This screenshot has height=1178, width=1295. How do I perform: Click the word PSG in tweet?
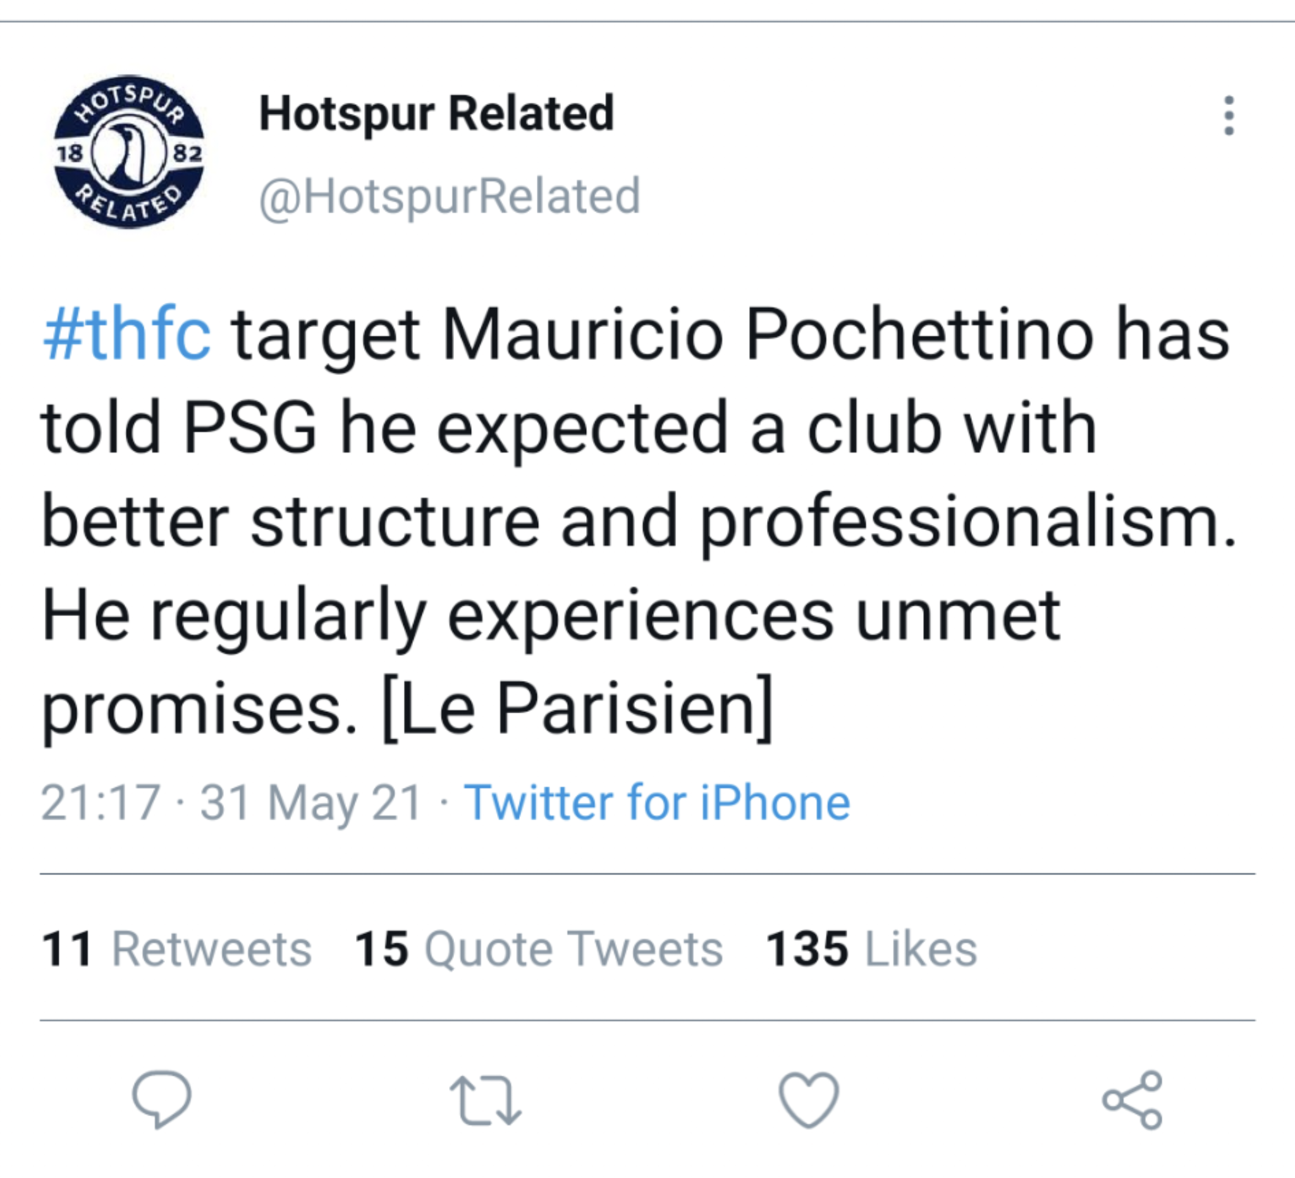click(x=250, y=428)
